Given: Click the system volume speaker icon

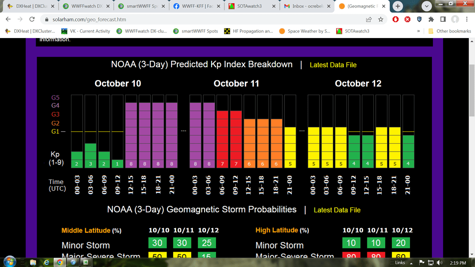Looking at the screenshot, I should pos(439,262).
